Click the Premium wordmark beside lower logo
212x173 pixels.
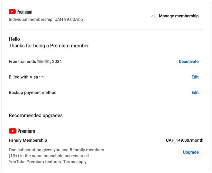[26, 131]
